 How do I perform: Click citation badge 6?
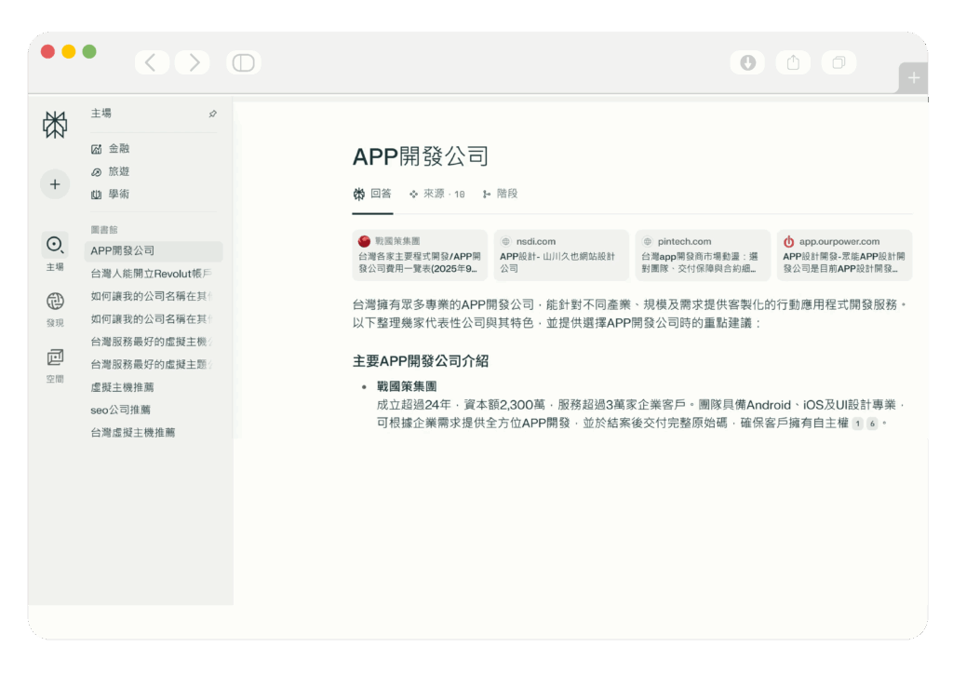[872, 424]
